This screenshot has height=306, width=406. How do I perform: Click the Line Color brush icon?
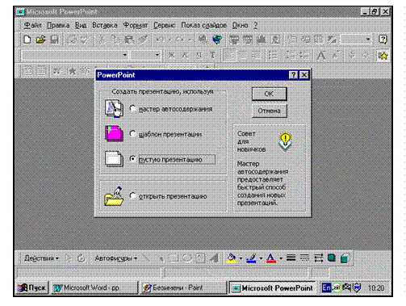pyautogui.click(x=251, y=258)
